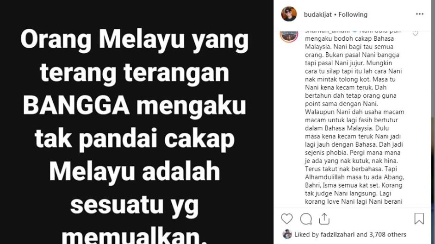The width and height of the screenshot is (435, 244).
Task: Click the gray strip at right edge
Action: (x=433, y=122)
